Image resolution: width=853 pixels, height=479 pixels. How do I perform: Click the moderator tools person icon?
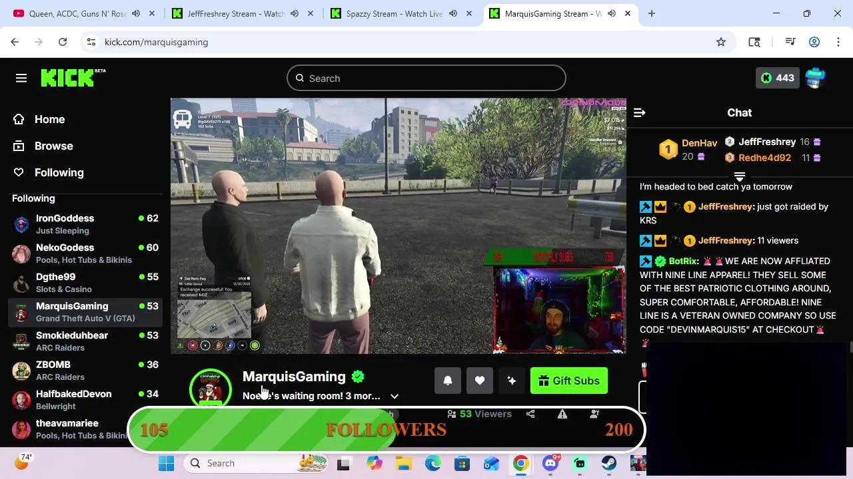pos(594,414)
